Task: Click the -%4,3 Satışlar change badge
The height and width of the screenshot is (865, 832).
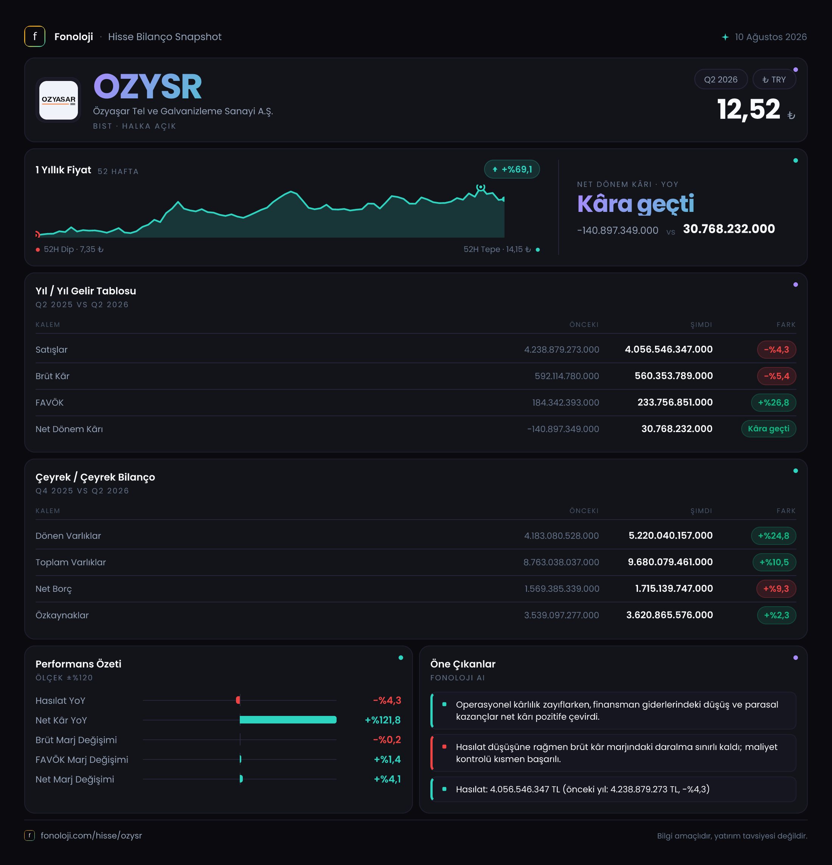Action: pyautogui.click(x=776, y=350)
